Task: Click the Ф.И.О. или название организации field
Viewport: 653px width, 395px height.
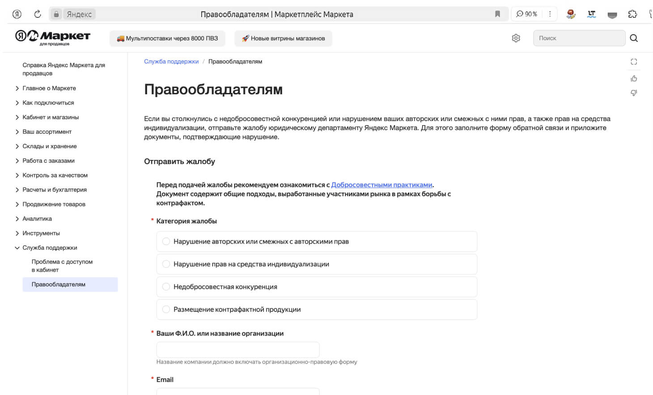Action: tap(238, 350)
